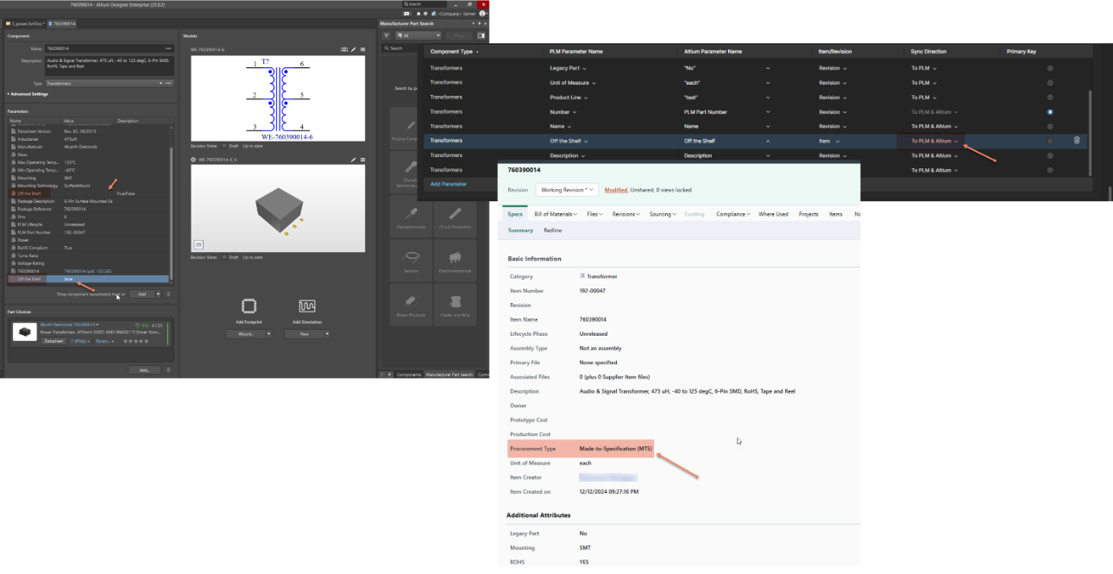Viewport: 1113px width, 574px height.
Task: Click the component Name input field
Action: click(104, 48)
